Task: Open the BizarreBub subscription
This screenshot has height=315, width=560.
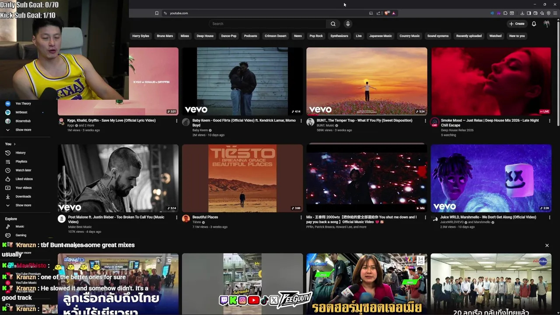Action: pyautogui.click(x=23, y=121)
